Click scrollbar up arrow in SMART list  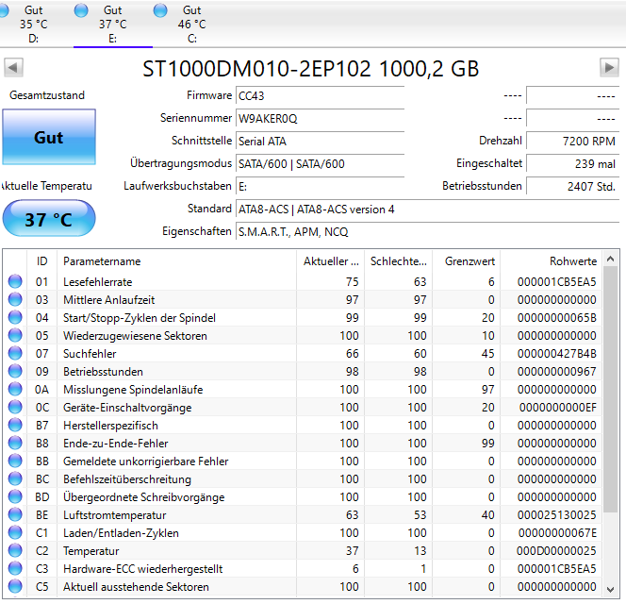tap(610, 259)
